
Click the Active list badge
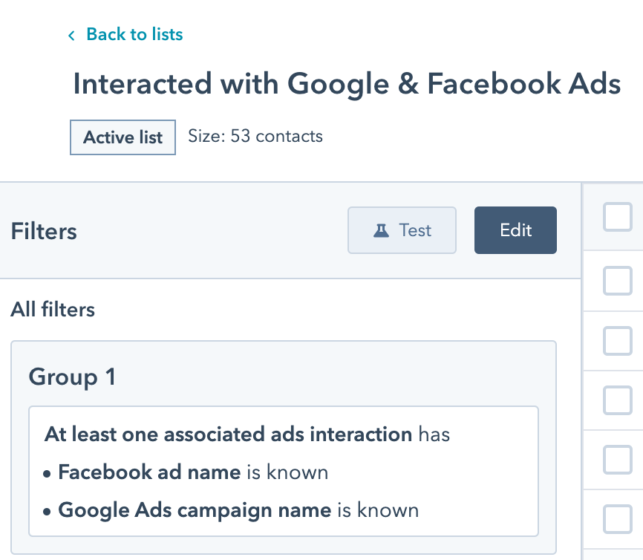pyautogui.click(x=123, y=137)
